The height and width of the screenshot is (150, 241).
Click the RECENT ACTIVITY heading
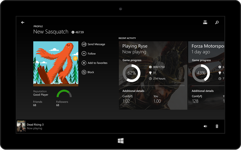click(x=127, y=38)
